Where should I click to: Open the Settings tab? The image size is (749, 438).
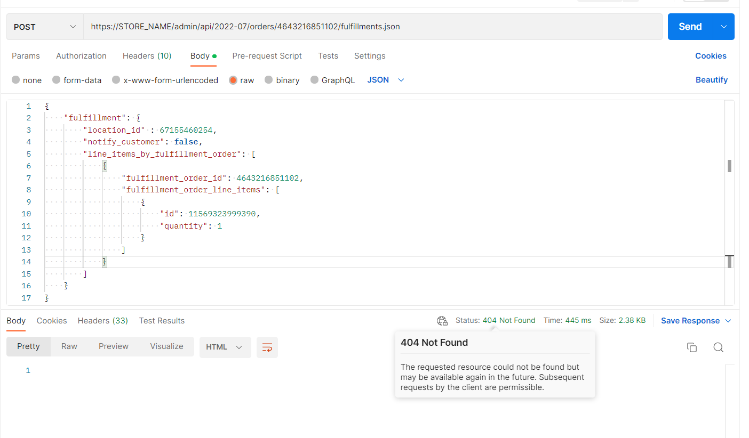(370, 56)
